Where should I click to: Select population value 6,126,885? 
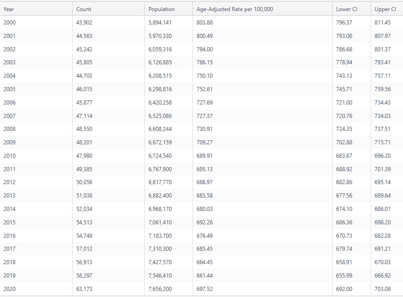click(x=160, y=62)
